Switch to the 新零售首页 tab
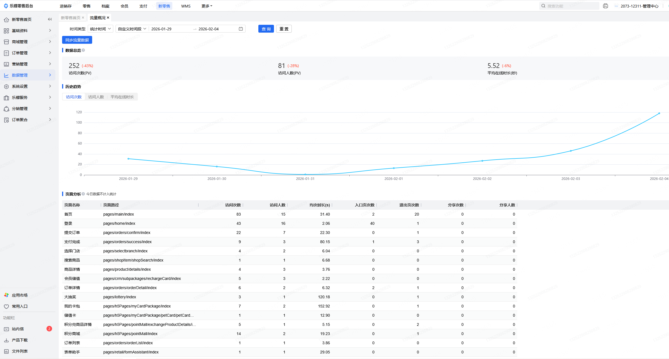669x359 pixels. pos(70,18)
